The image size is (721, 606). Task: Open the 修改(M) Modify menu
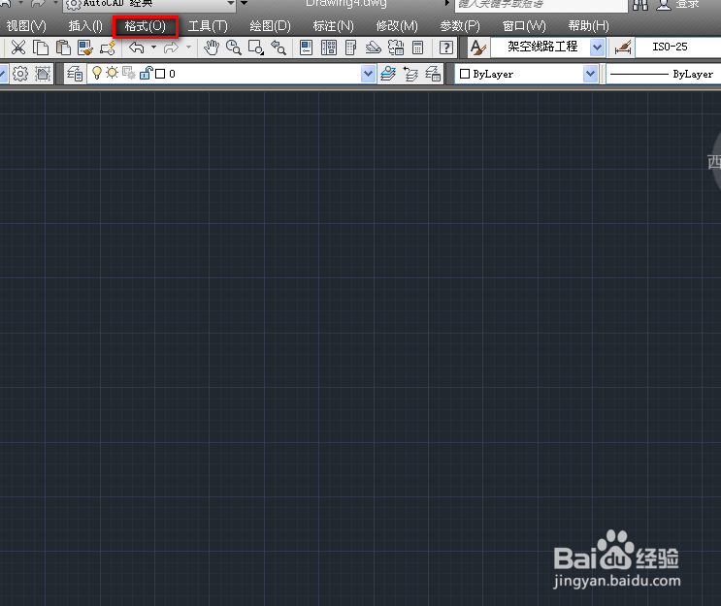point(397,26)
